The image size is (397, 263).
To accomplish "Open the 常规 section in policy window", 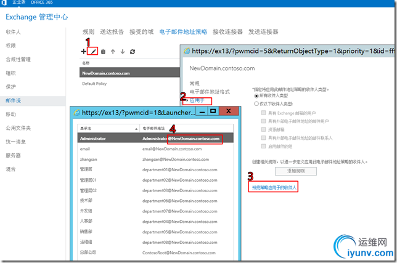I will click(x=194, y=83).
